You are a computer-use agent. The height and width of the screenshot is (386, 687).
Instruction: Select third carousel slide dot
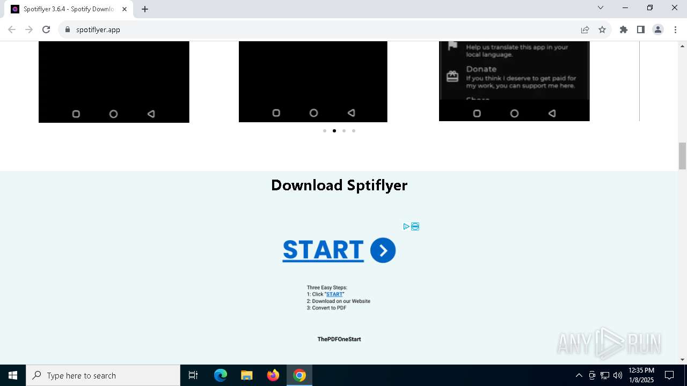(344, 131)
